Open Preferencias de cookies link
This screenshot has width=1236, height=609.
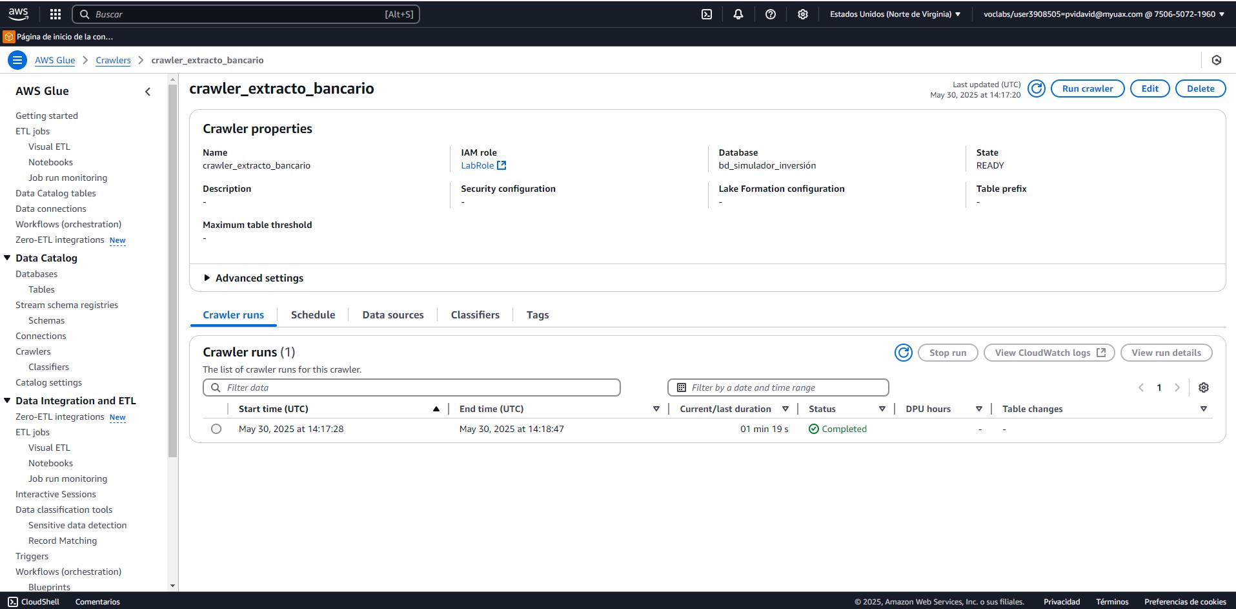(1185, 601)
